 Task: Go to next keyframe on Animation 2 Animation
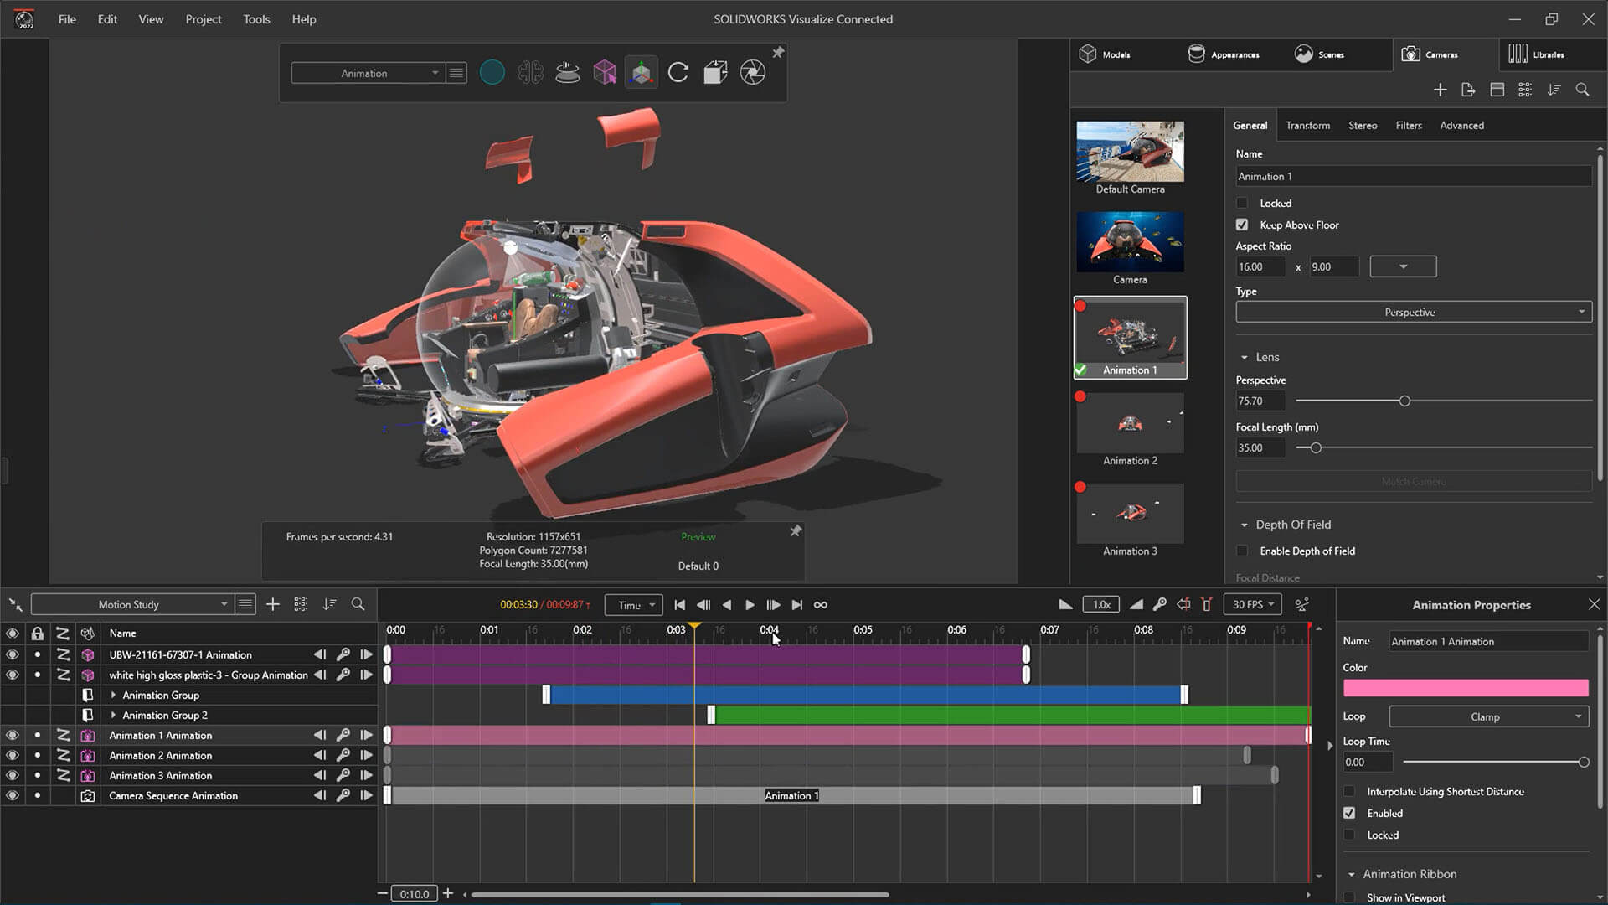point(366,755)
